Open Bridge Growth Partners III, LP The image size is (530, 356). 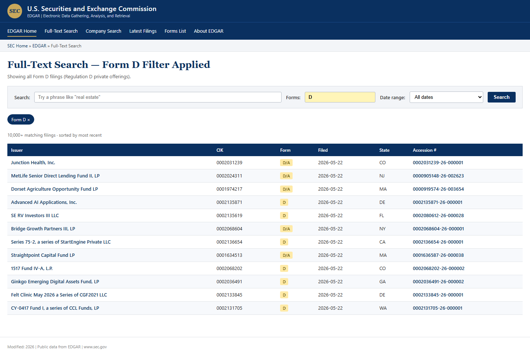click(x=43, y=229)
